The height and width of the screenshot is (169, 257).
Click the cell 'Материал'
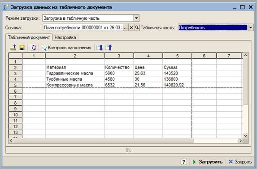point(75,67)
